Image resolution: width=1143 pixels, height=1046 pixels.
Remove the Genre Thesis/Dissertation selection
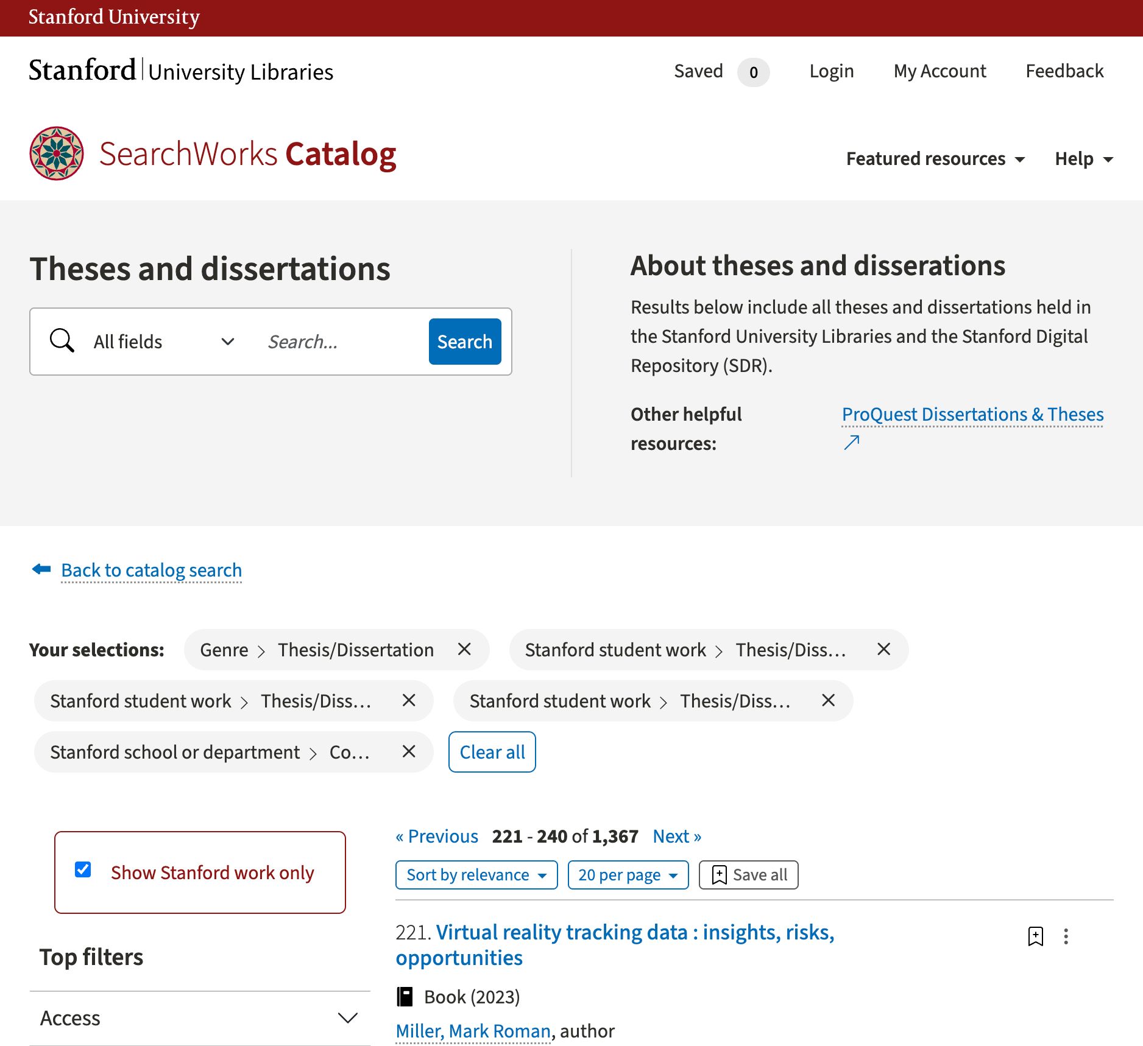[x=464, y=649]
